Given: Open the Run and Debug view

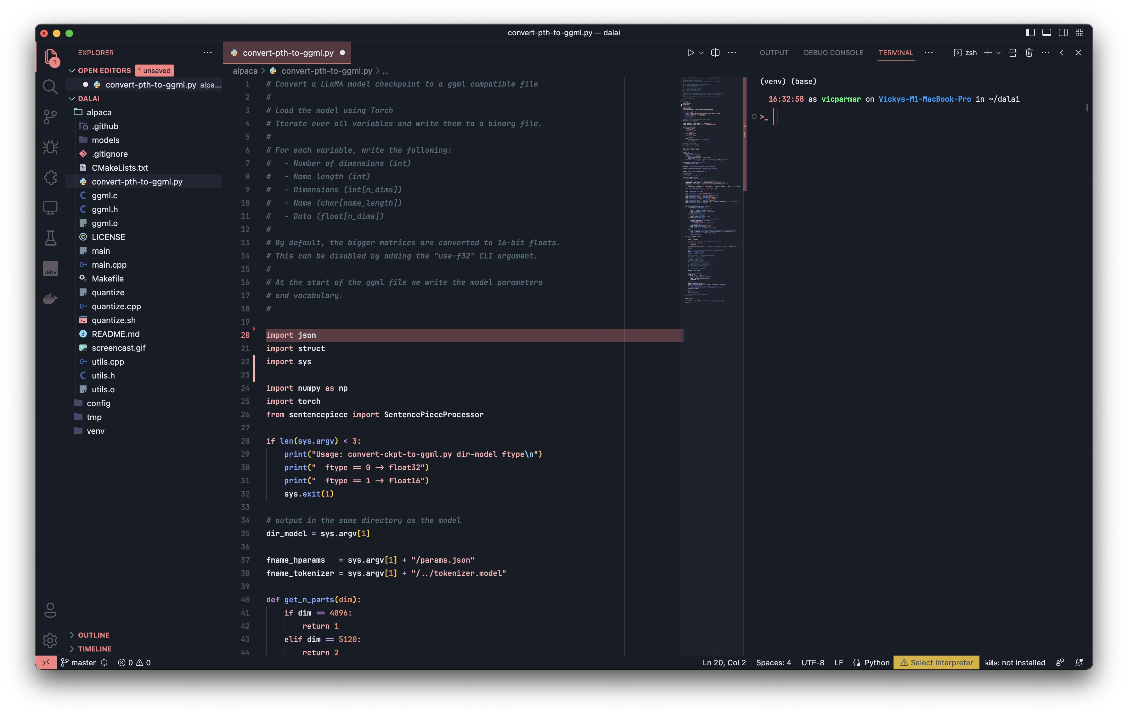Looking at the screenshot, I should pyautogui.click(x=50, y=147).
